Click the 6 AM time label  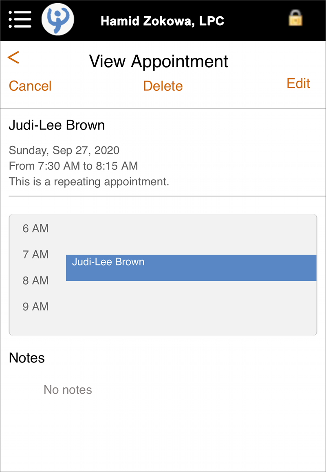[x=35, y=228]
